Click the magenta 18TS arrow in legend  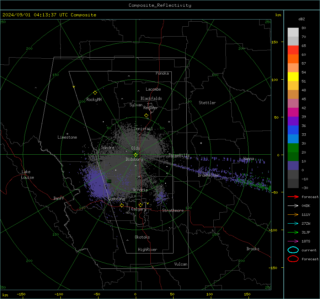coord(293,241)
